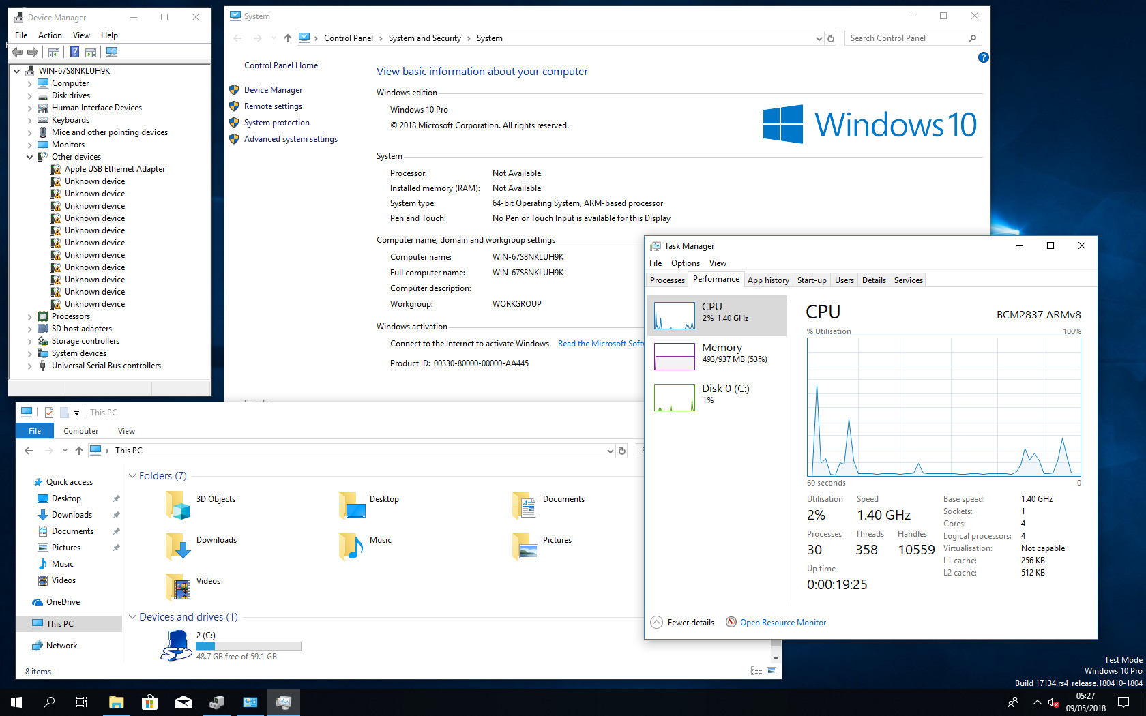Click Read the Microsoft Software link

click(600, 344)
